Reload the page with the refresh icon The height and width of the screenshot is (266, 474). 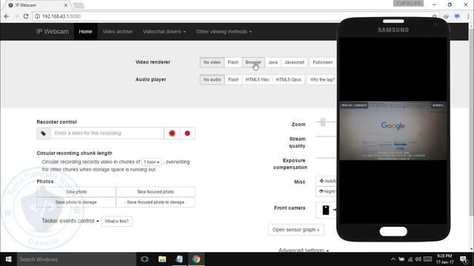[26, 16]
